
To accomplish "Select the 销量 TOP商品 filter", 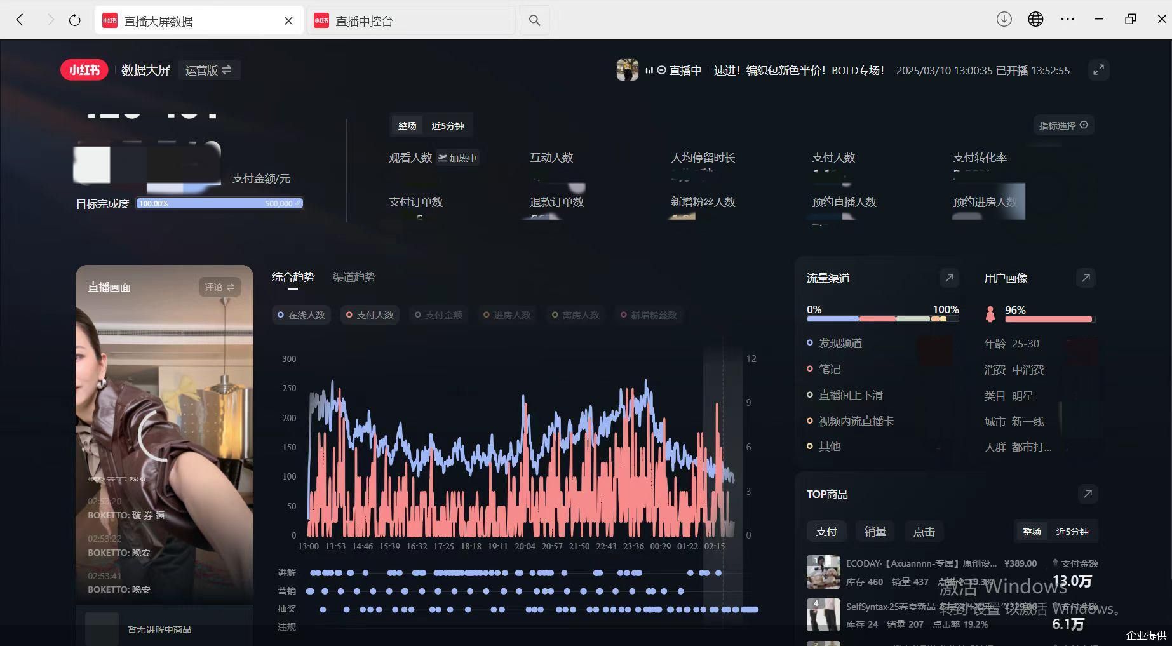I will (x=875, y=532).
